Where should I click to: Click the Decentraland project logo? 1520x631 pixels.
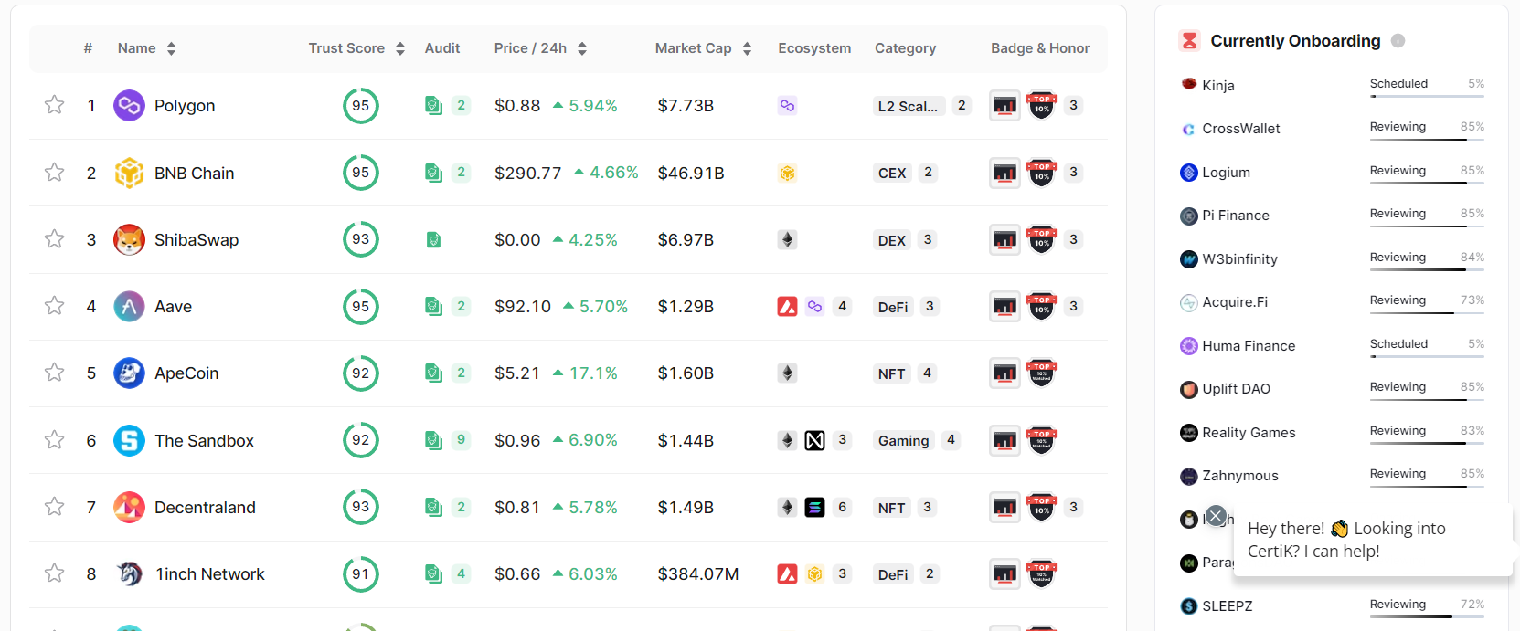[129, 507]
